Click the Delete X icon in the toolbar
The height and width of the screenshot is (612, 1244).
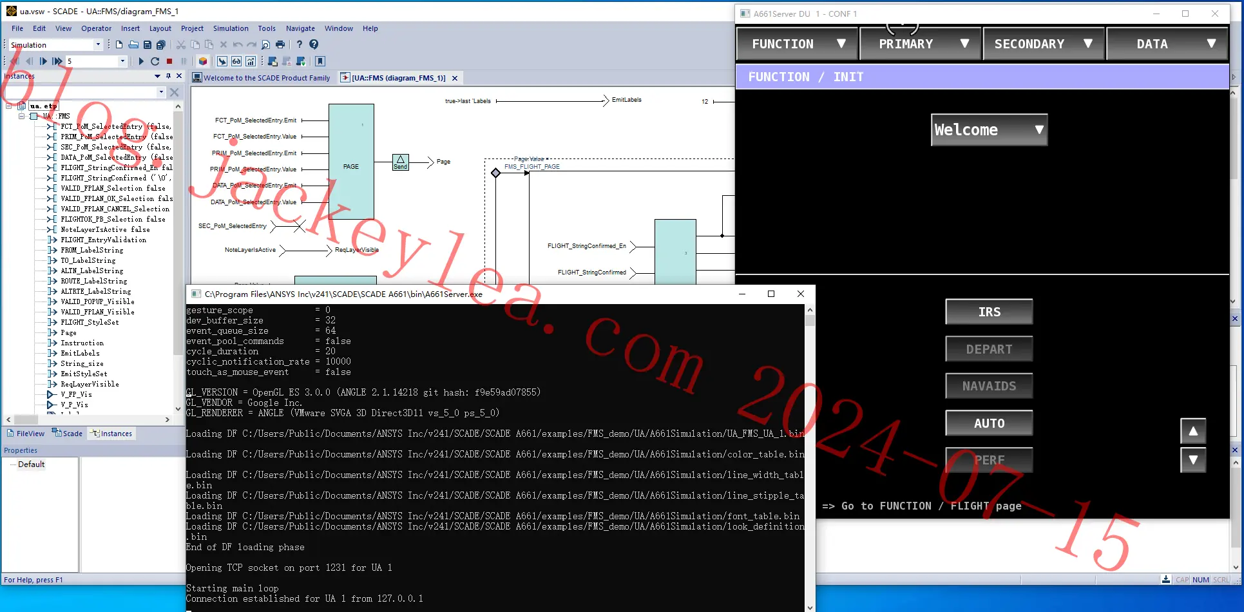coord(224,44)
